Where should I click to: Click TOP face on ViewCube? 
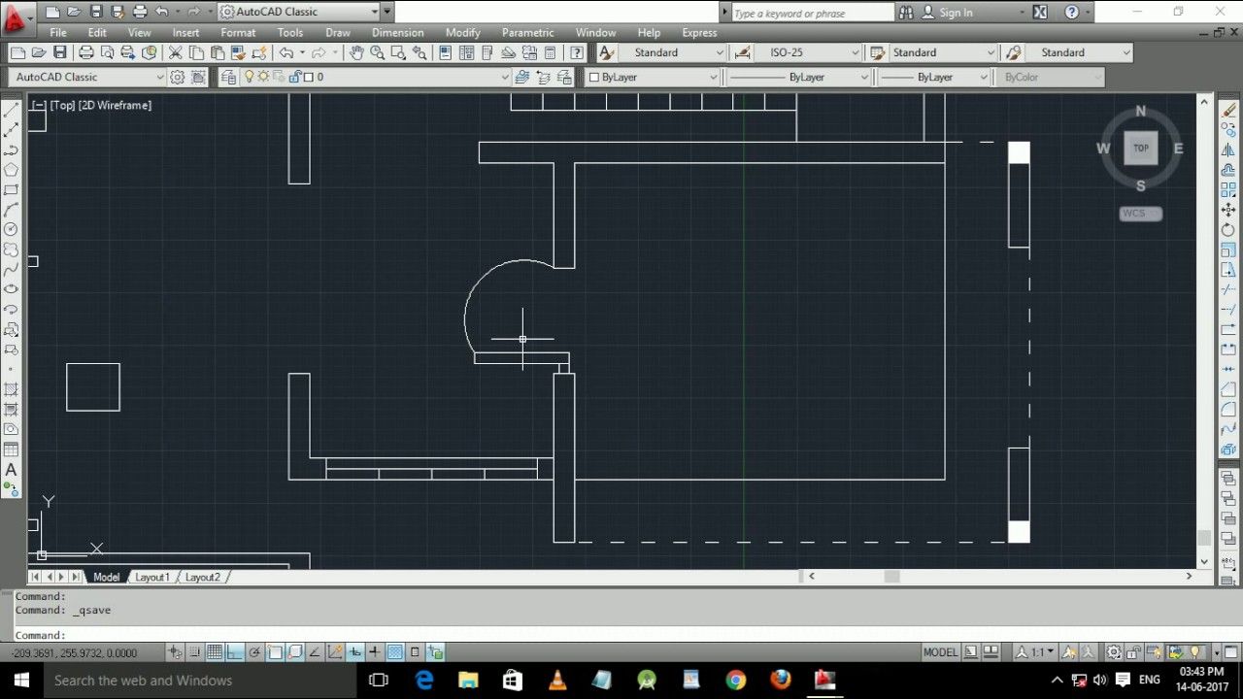[1141, 149]
